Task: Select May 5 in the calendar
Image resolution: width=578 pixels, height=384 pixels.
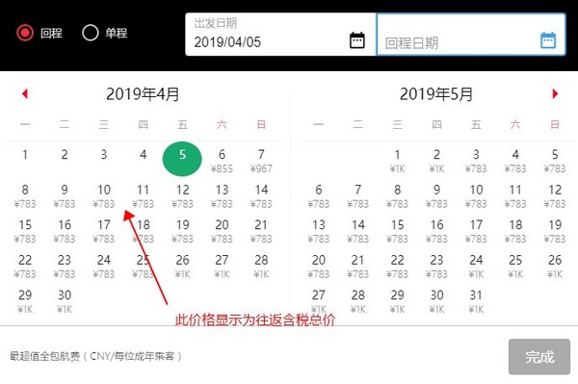Action: tap(555, 161)
